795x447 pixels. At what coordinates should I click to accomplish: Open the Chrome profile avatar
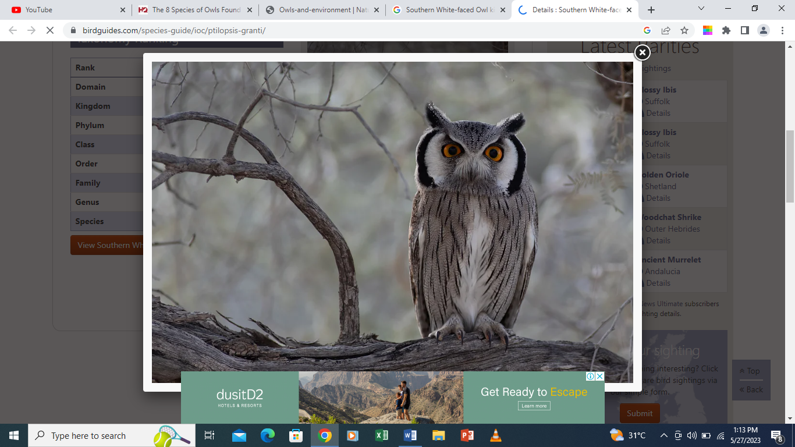pos(764,30)
